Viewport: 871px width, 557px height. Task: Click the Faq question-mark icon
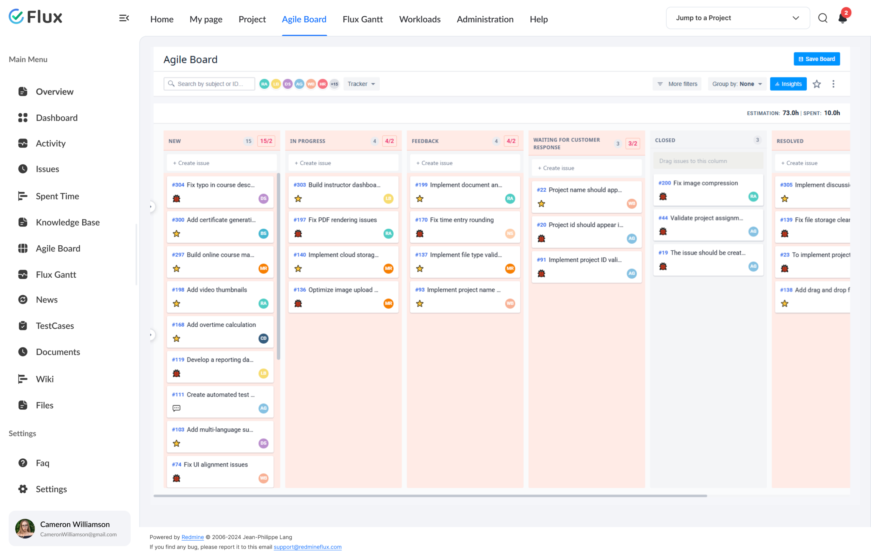point(23,463)
